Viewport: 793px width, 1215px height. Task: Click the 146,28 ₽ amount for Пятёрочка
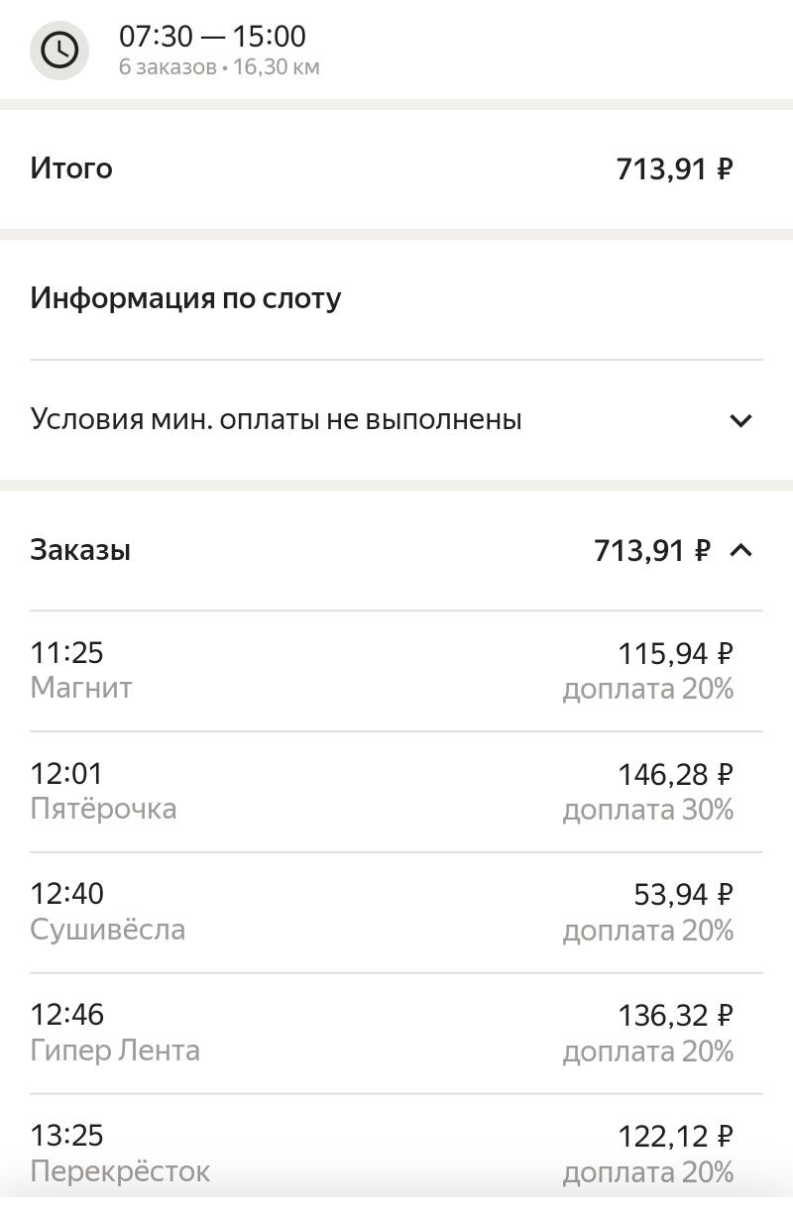675,774
